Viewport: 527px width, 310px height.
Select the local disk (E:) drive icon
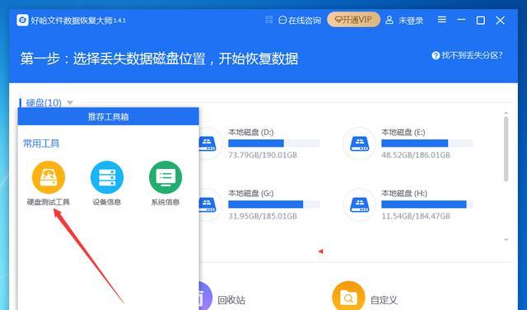pyautogui.click(x=359, y=143)
